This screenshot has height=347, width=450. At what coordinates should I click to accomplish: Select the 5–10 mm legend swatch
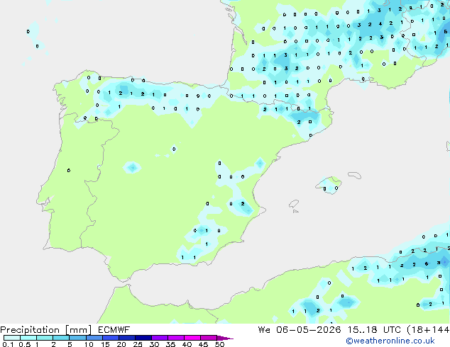click(77, 338)
